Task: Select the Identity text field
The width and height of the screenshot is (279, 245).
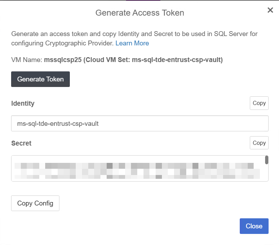Action: tap(139, 123)
